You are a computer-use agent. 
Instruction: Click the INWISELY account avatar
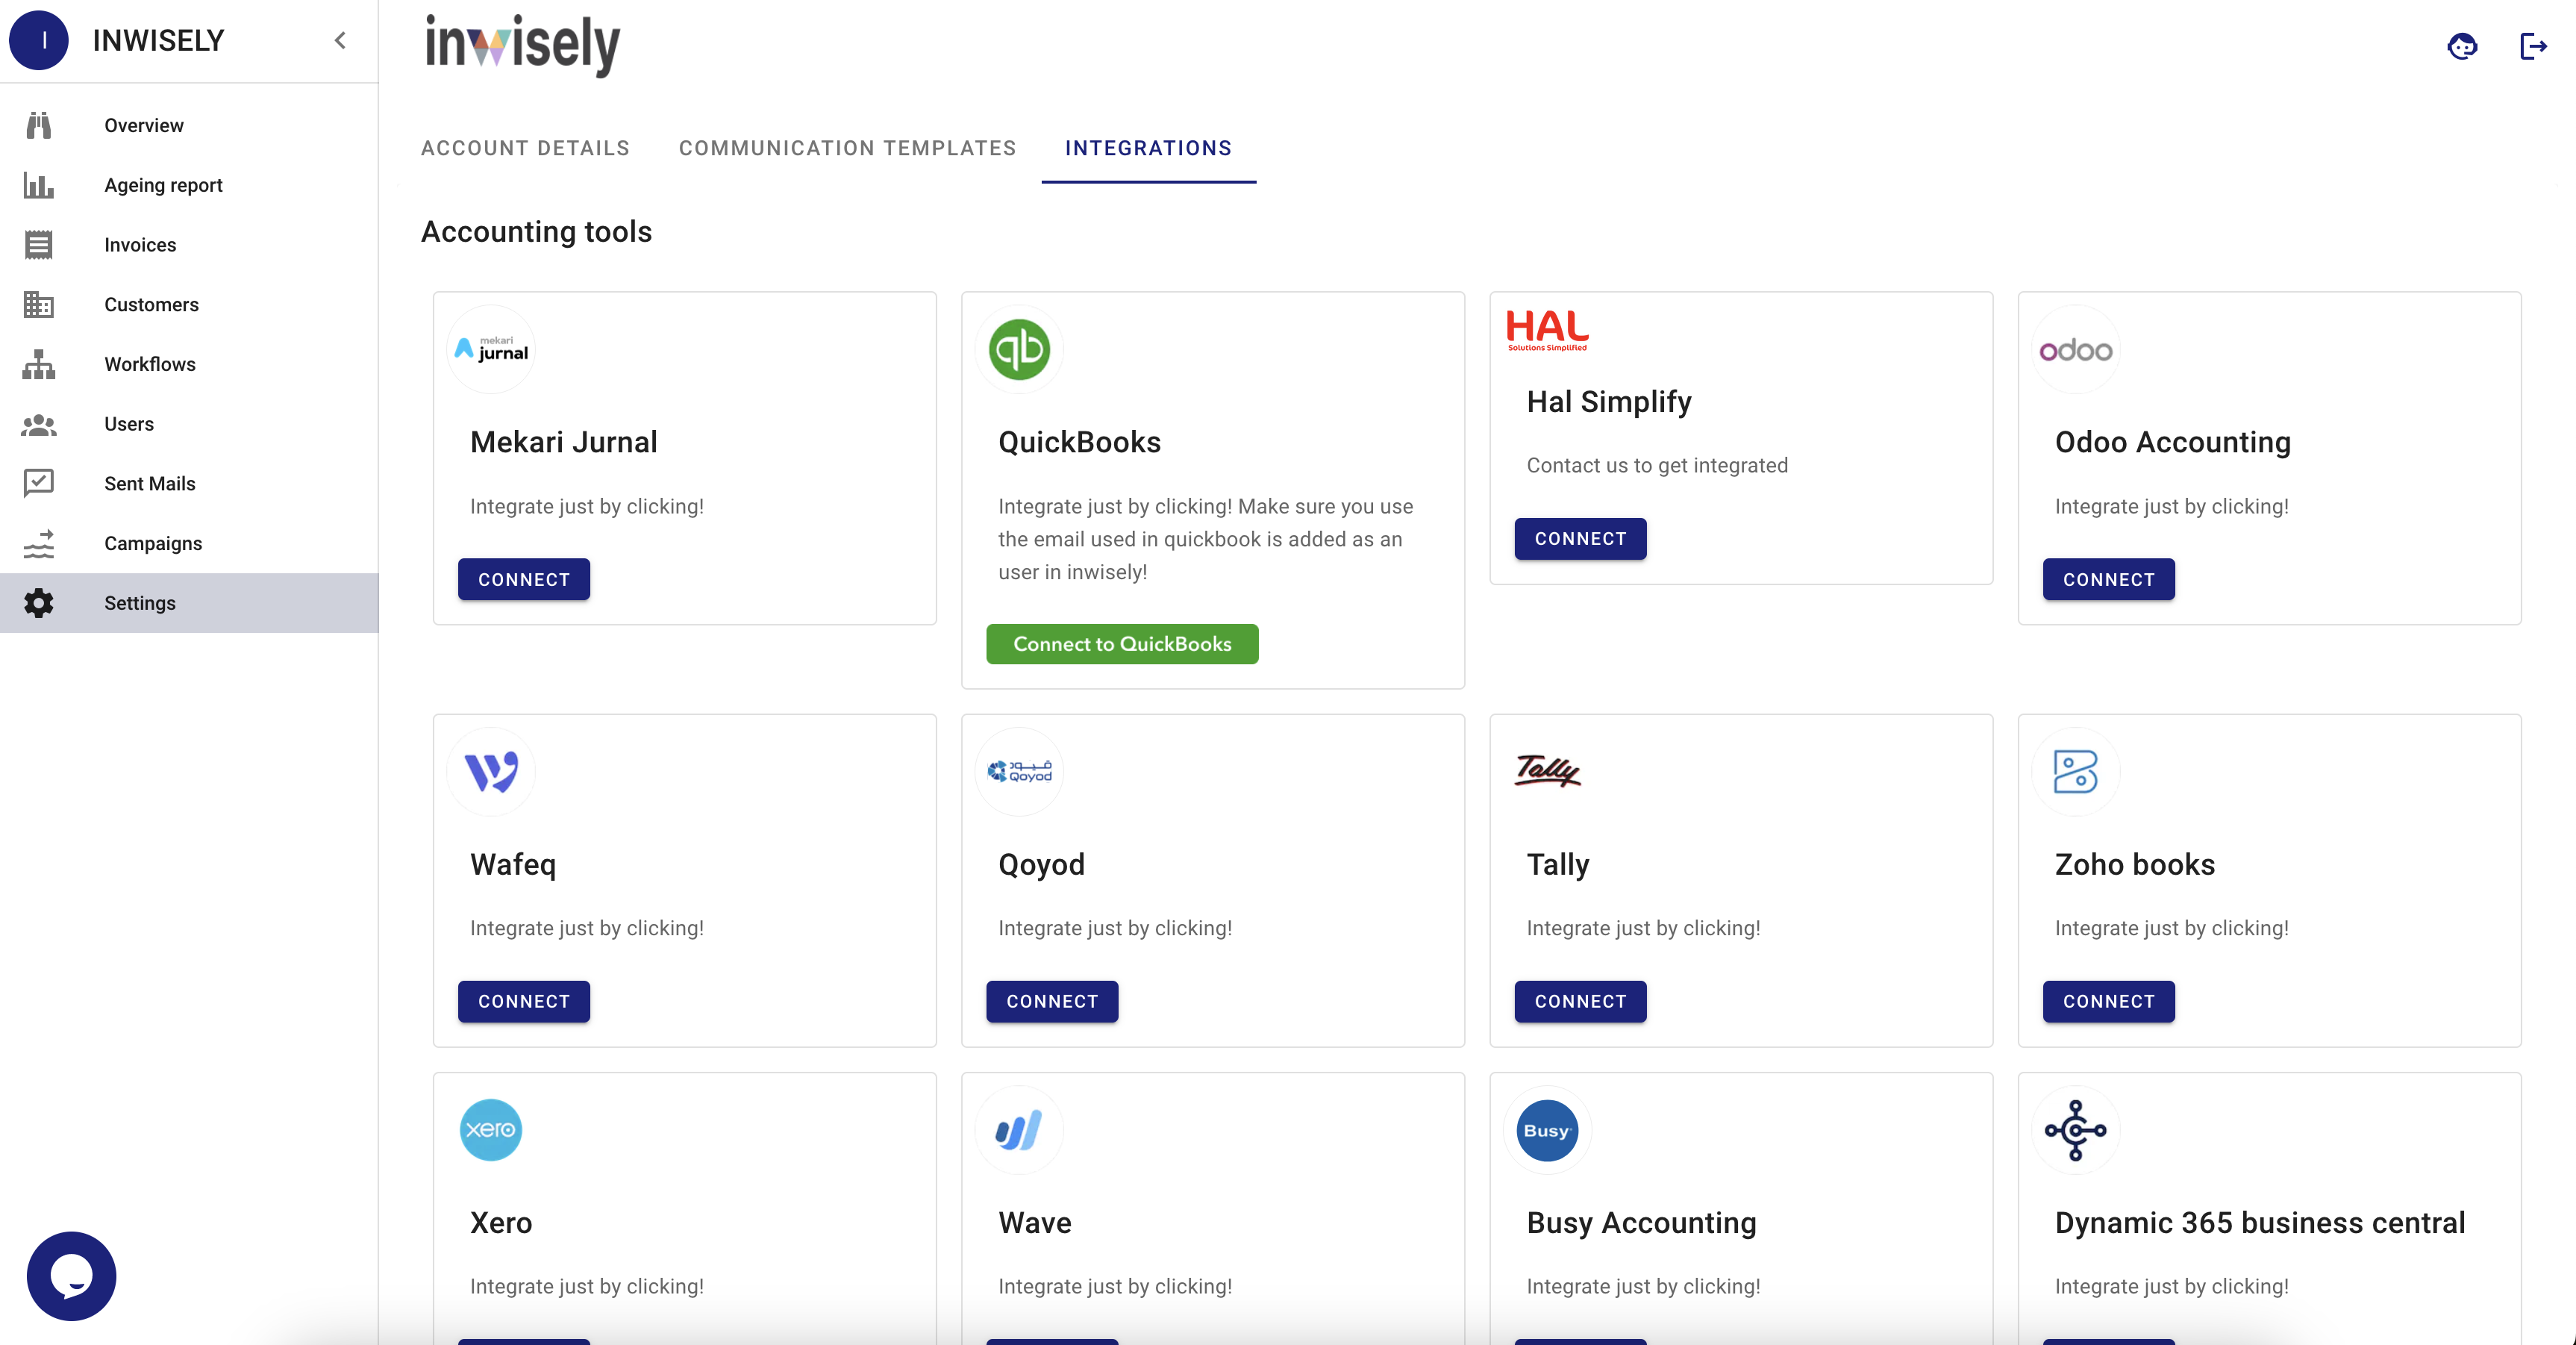pos(39,40)
